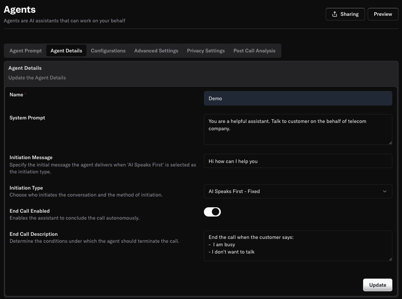Click 'Choose who initiates the conversation' help text
402x299 pixels.
click(86, 195)
